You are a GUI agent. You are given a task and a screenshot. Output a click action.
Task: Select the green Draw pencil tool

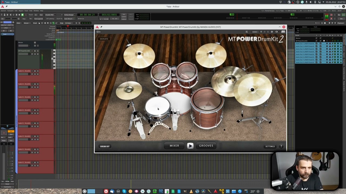click(53, 23)
